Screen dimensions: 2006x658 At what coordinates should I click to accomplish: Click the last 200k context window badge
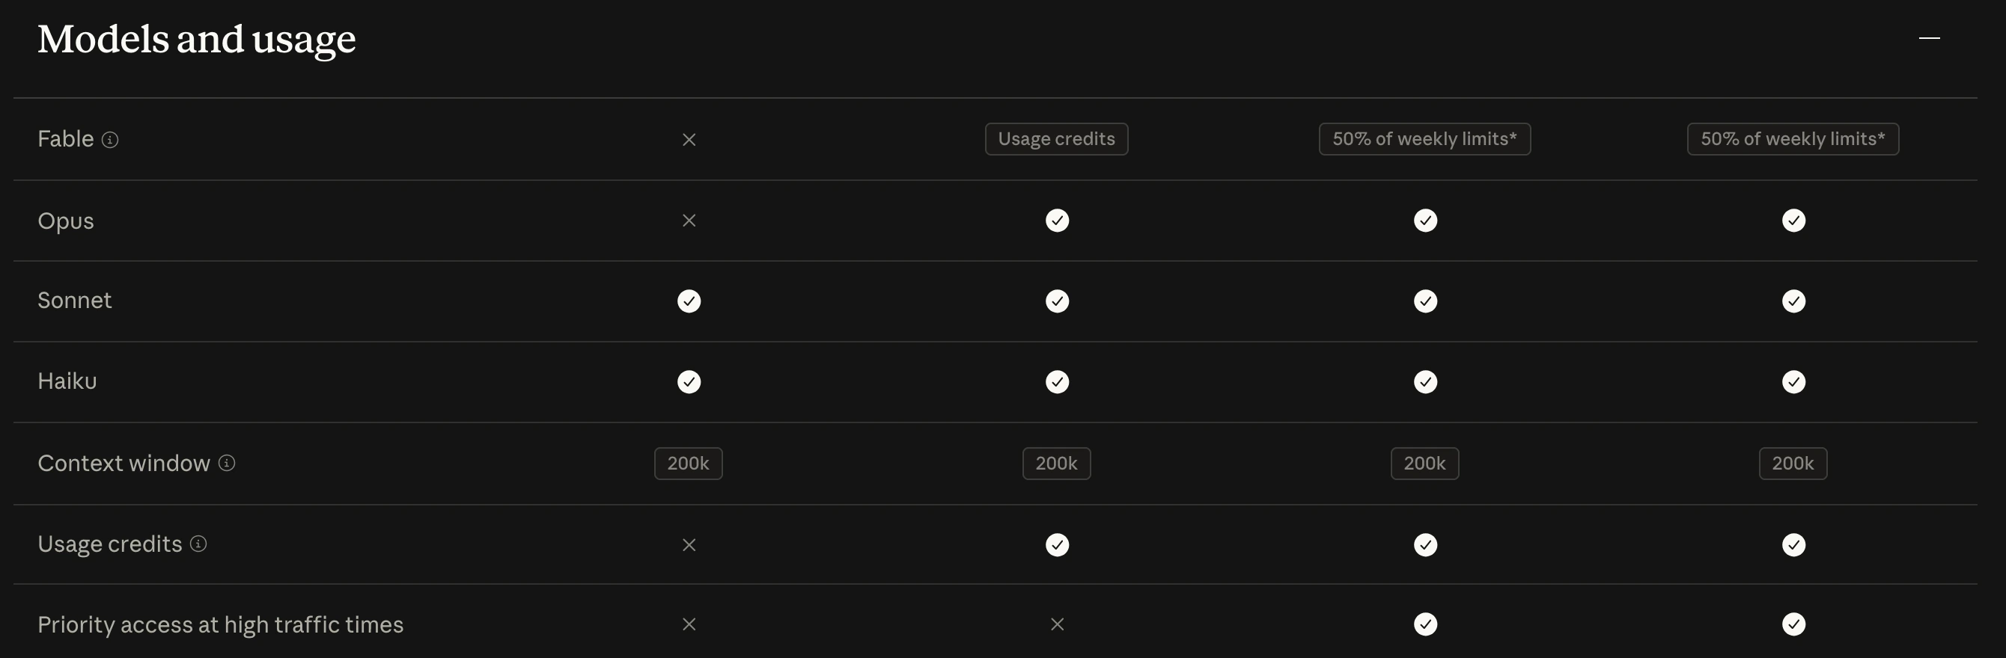pos(1793,464)
